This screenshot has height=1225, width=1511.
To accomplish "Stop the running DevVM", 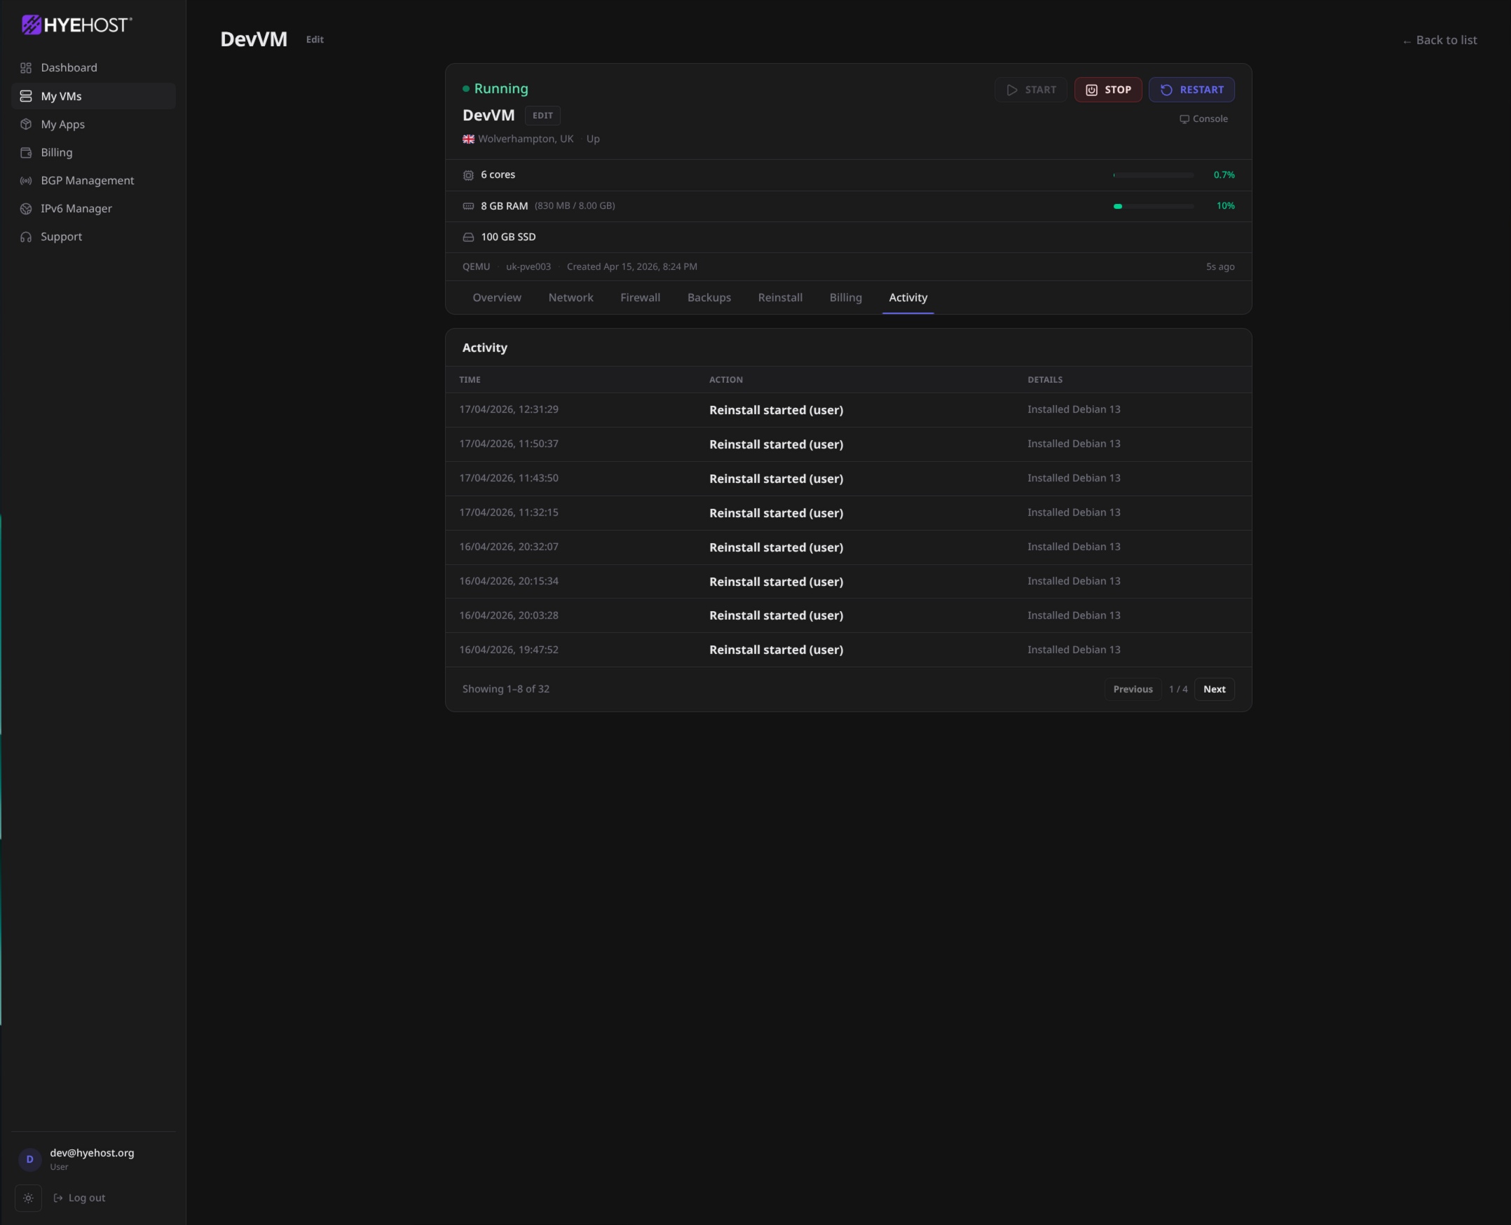I will (x=1108, y=90).
